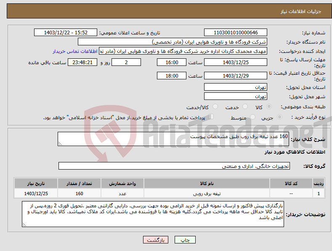Click the remaining days field showing 2
This screenshot has height=251, width=332.
126,62
